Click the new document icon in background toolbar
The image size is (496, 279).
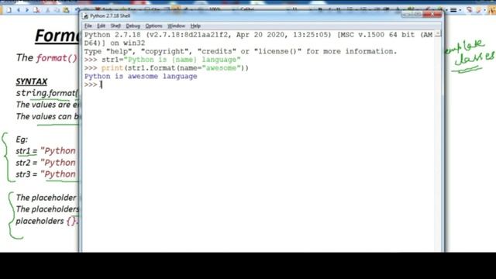click(x=9, y=10)
